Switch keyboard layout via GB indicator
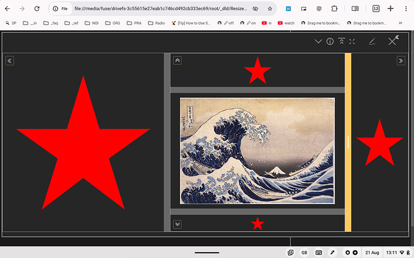 click(x=304, y=253)
